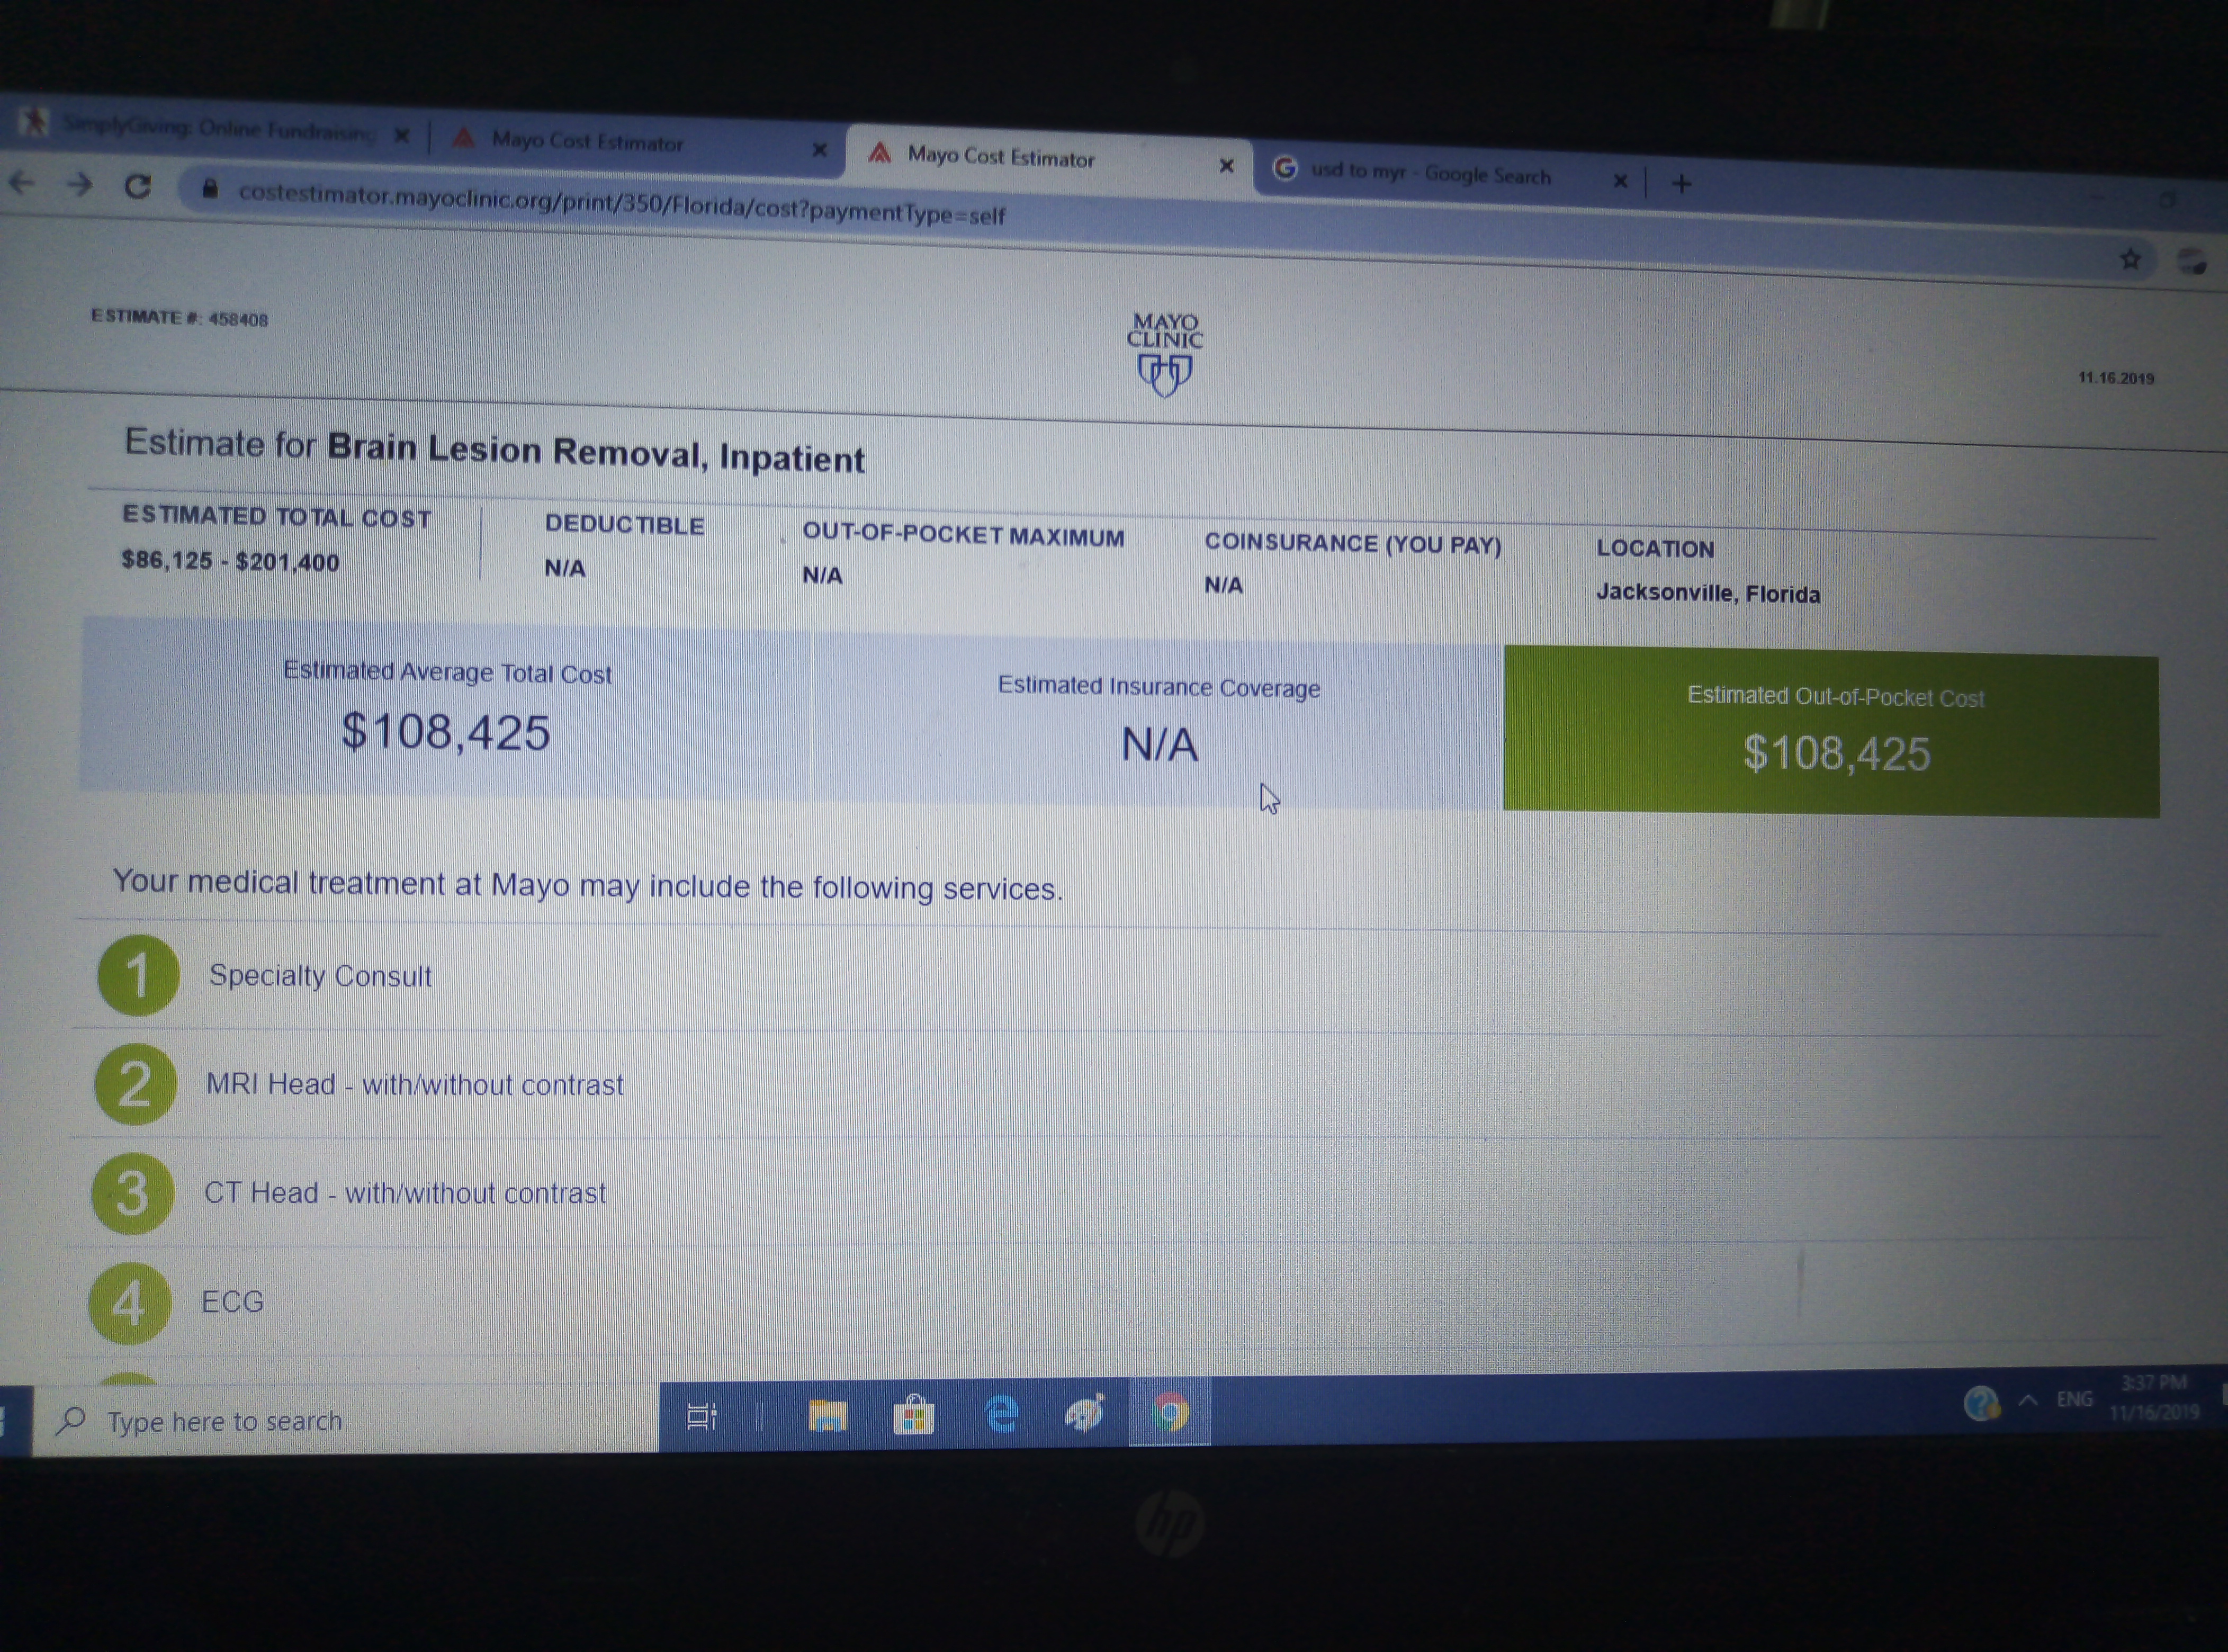Click the Brain Lesion Removal, Inpatient heading
Screen dimensions: 2228x1652
pyautogui.click(x=595, y=453)
